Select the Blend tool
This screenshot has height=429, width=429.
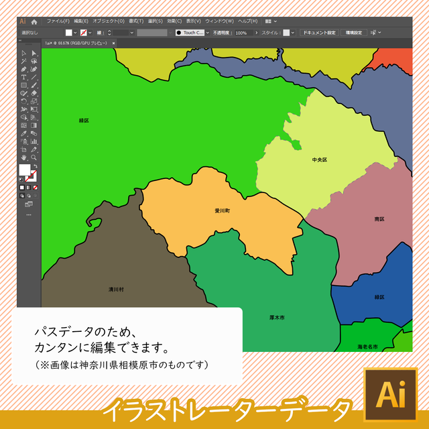[34, 133]
